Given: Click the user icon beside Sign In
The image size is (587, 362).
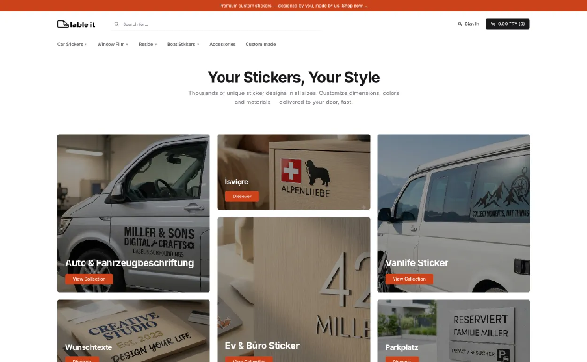Looking at the screenshot, I should pos(459,24).
